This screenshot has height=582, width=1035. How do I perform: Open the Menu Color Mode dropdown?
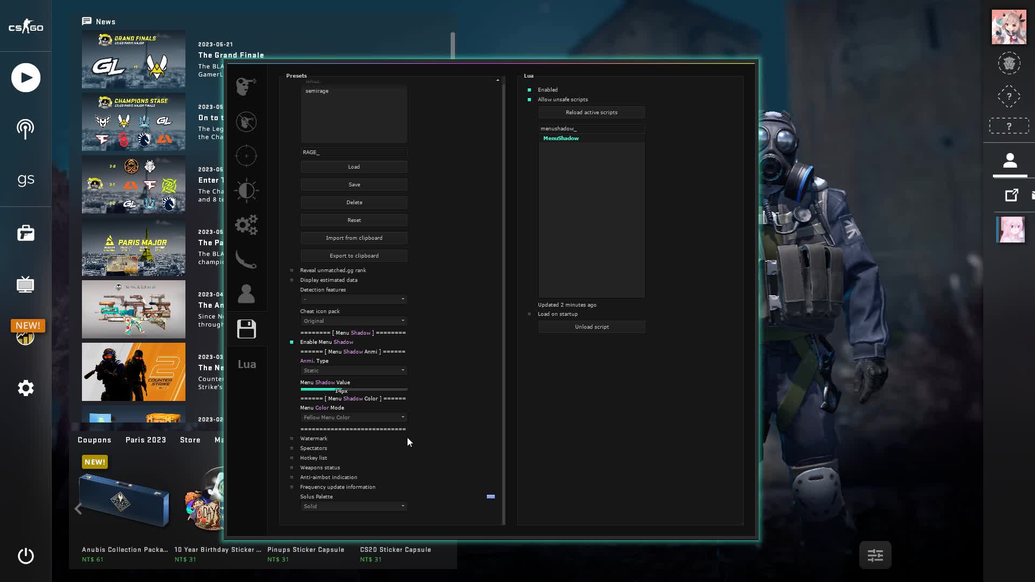[x=354, y=417]
